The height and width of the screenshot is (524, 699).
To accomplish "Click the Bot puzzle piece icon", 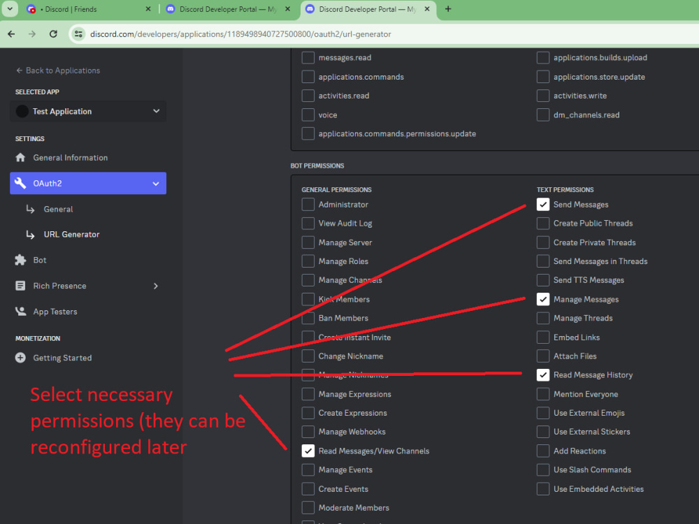I will 20,260.
